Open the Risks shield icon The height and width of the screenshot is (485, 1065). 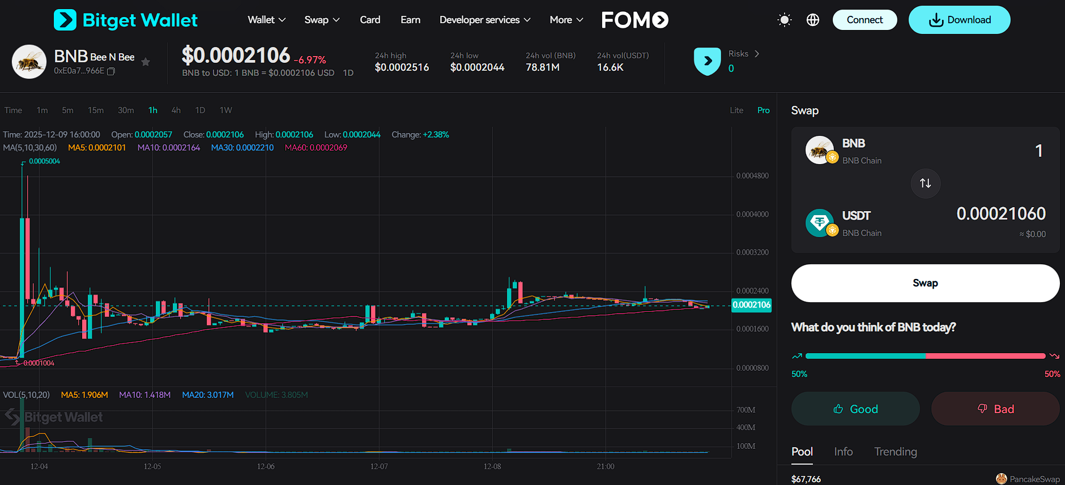click(x=708, y=61)
